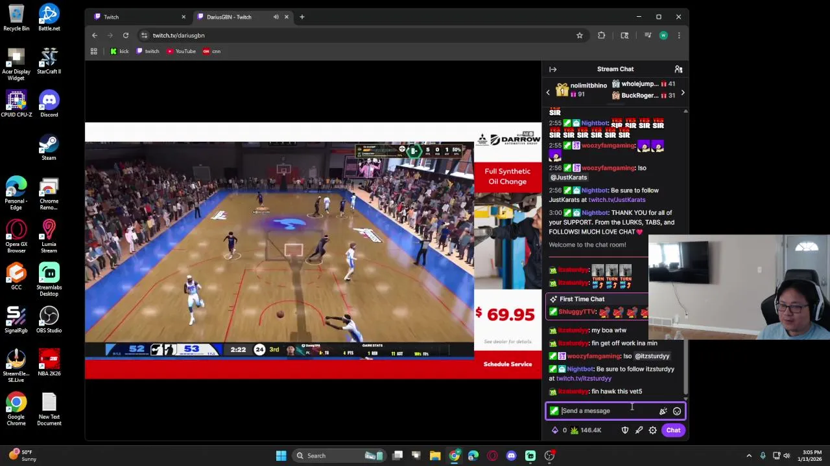Open Discord from taskbar
830x466 pixels.
click(x=511, y=456)
